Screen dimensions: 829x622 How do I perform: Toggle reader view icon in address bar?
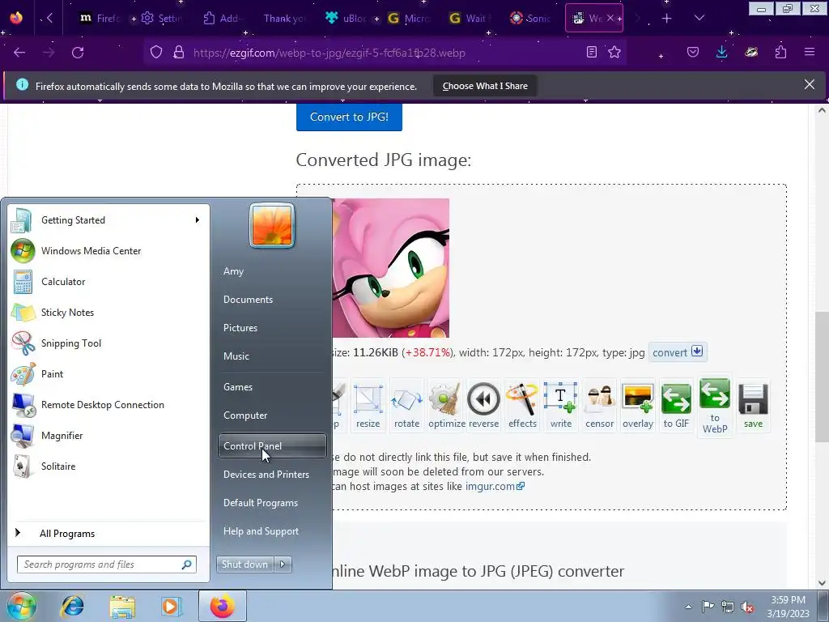point(592,53)
